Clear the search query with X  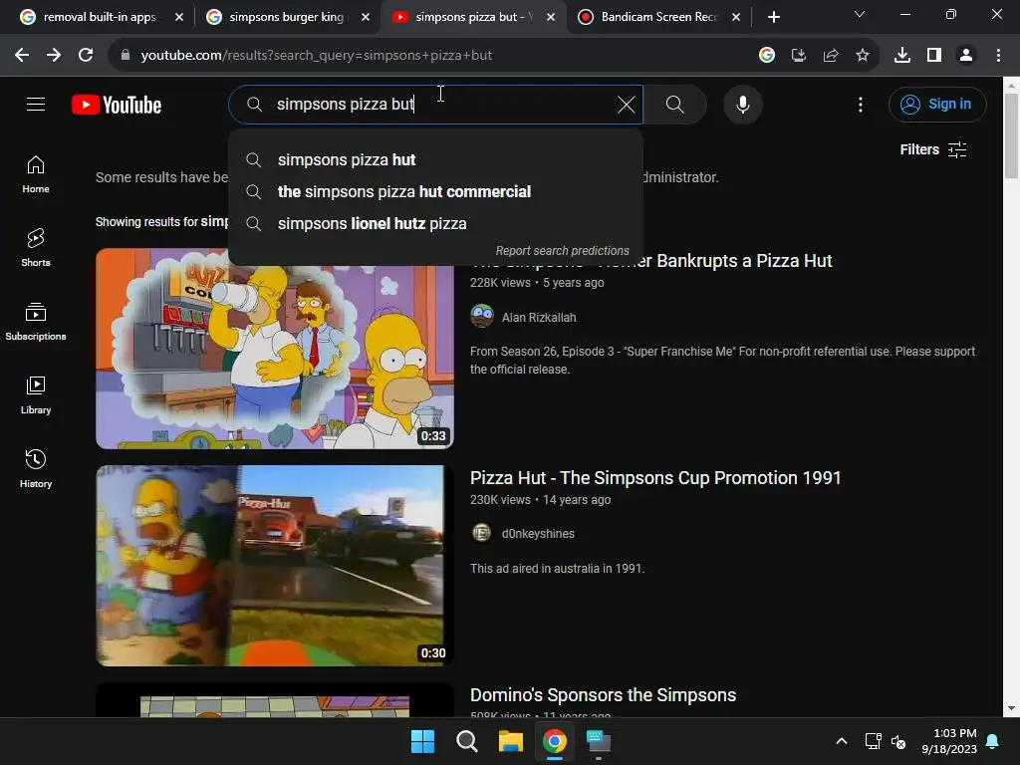tap(626, 104)
